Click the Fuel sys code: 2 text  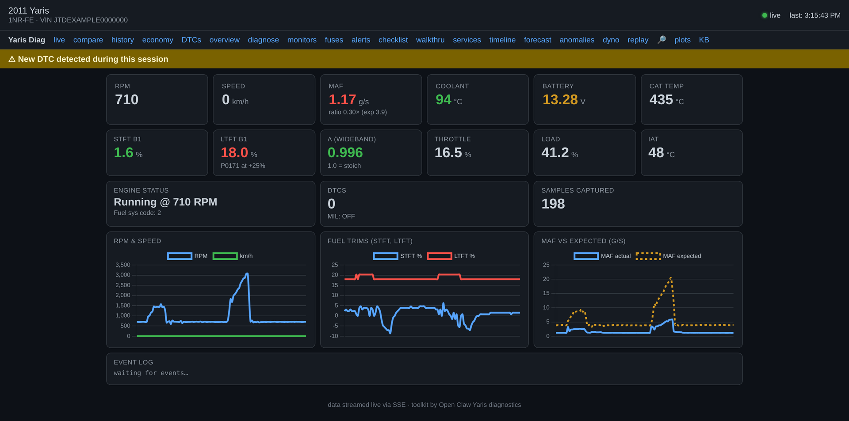pos(137,213)
